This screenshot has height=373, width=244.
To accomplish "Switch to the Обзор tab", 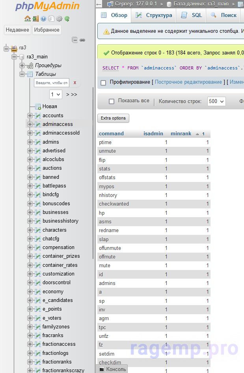I will tap(114, 15).
